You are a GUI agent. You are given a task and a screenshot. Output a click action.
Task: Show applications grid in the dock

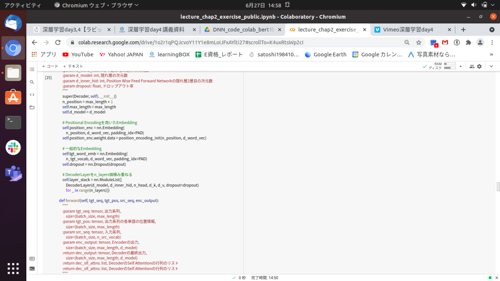pyautogui.click(x=13, y=268)
